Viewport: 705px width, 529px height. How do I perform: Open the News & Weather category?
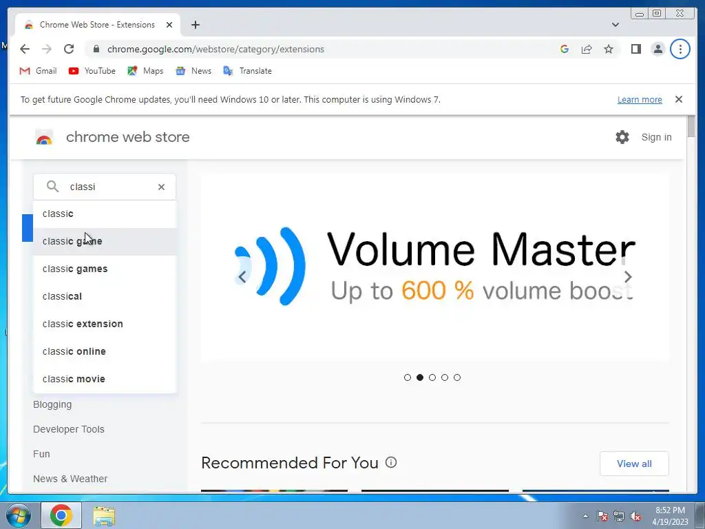(x=70, y=479)
